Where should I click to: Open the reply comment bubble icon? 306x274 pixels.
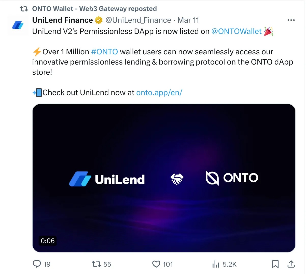[x=37, y=264]
